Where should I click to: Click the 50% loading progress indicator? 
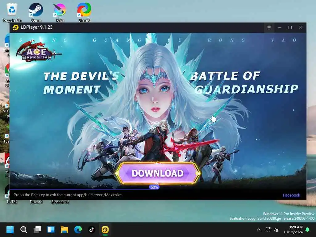154,187
